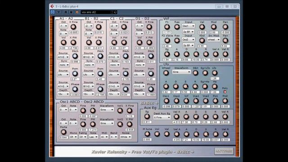Click the Lfo S&H knob
The width and height of the screenshot is (288, 162).
click(195, 73)
